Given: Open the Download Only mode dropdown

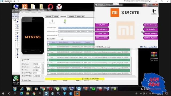Looking at the screenshot, I should coord(55,39).
